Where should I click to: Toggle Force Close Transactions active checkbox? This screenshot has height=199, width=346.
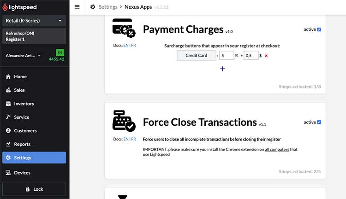[x=319, y=122]
